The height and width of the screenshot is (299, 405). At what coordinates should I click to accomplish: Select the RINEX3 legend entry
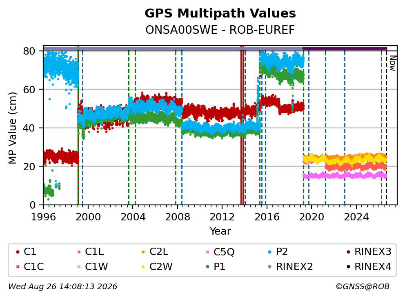click(369, 252)
